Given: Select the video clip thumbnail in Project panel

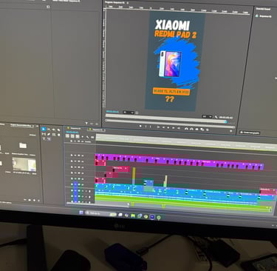Looking at the screenshot, I should (24, 164).
